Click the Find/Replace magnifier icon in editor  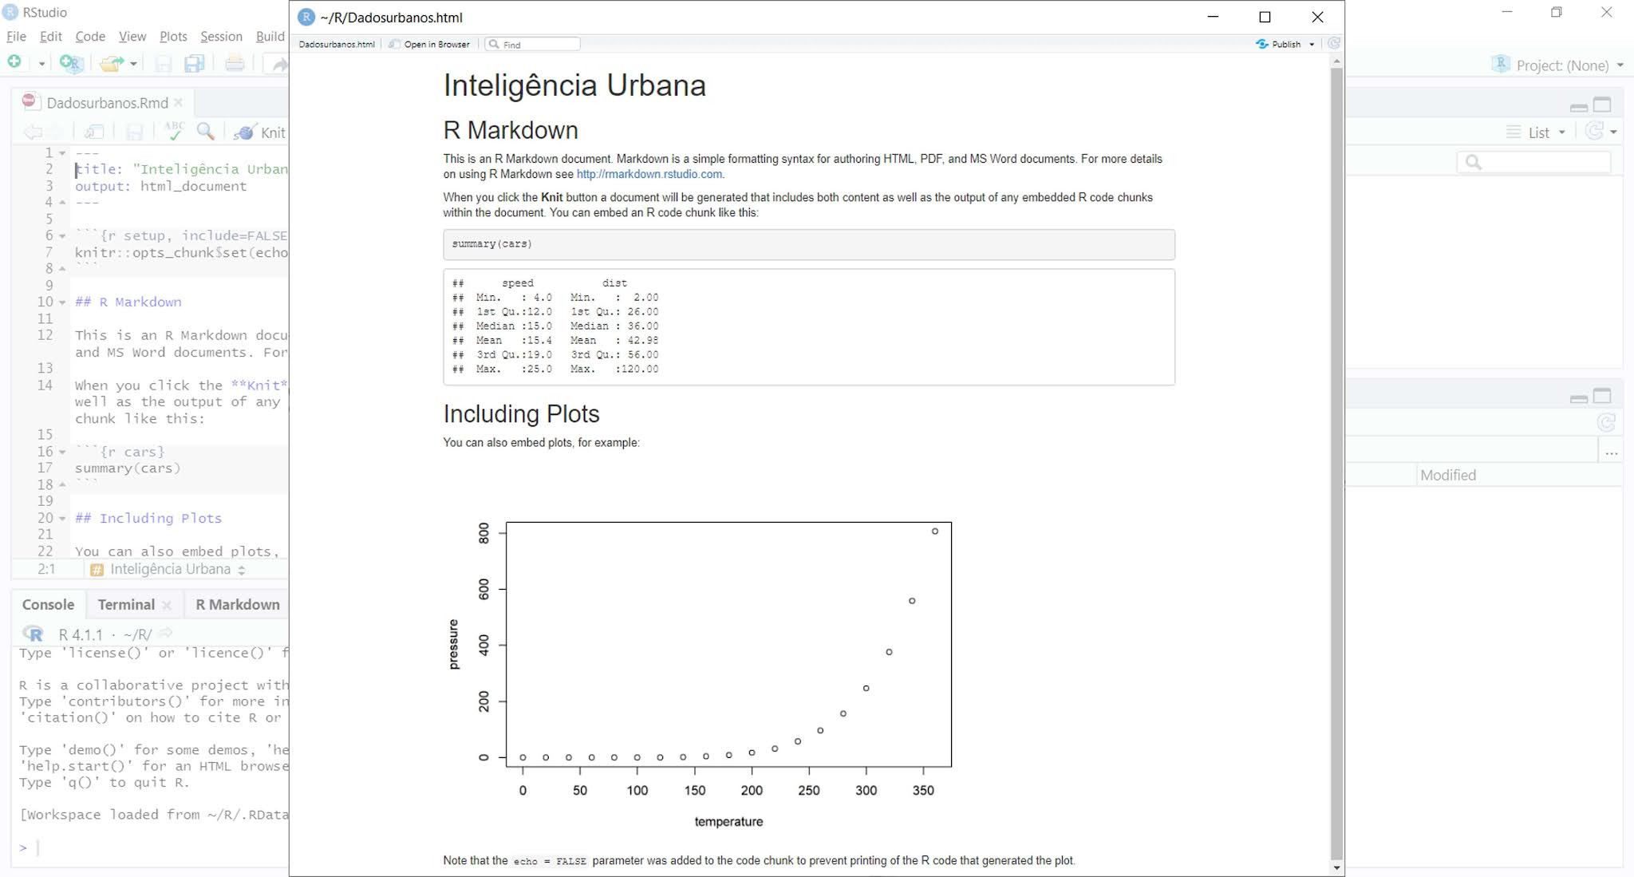[206, 131]
